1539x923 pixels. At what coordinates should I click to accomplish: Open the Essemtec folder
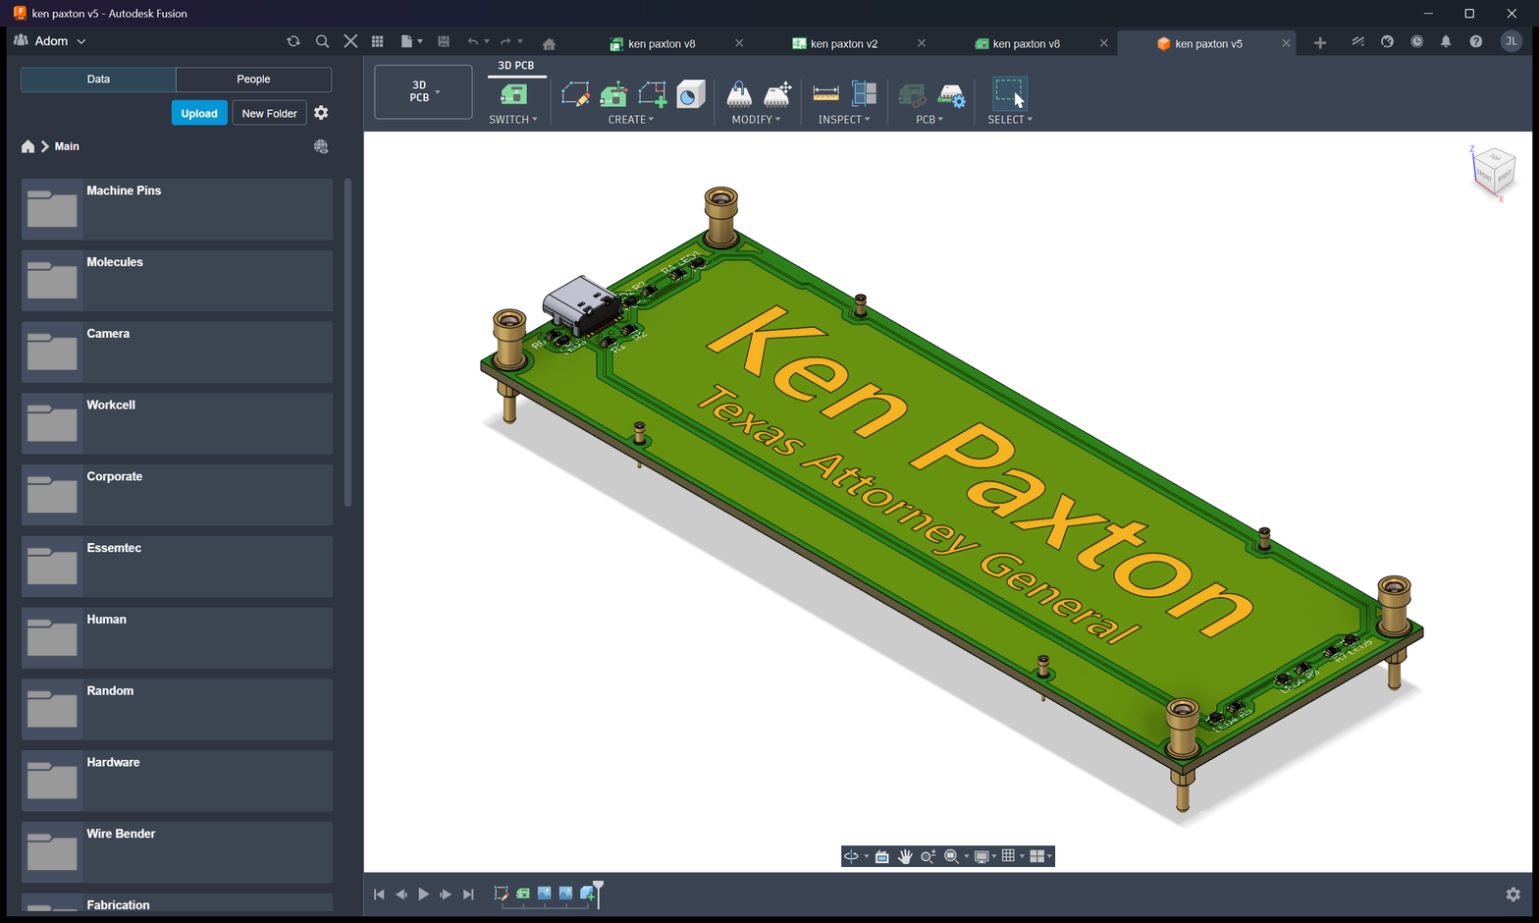177,567
